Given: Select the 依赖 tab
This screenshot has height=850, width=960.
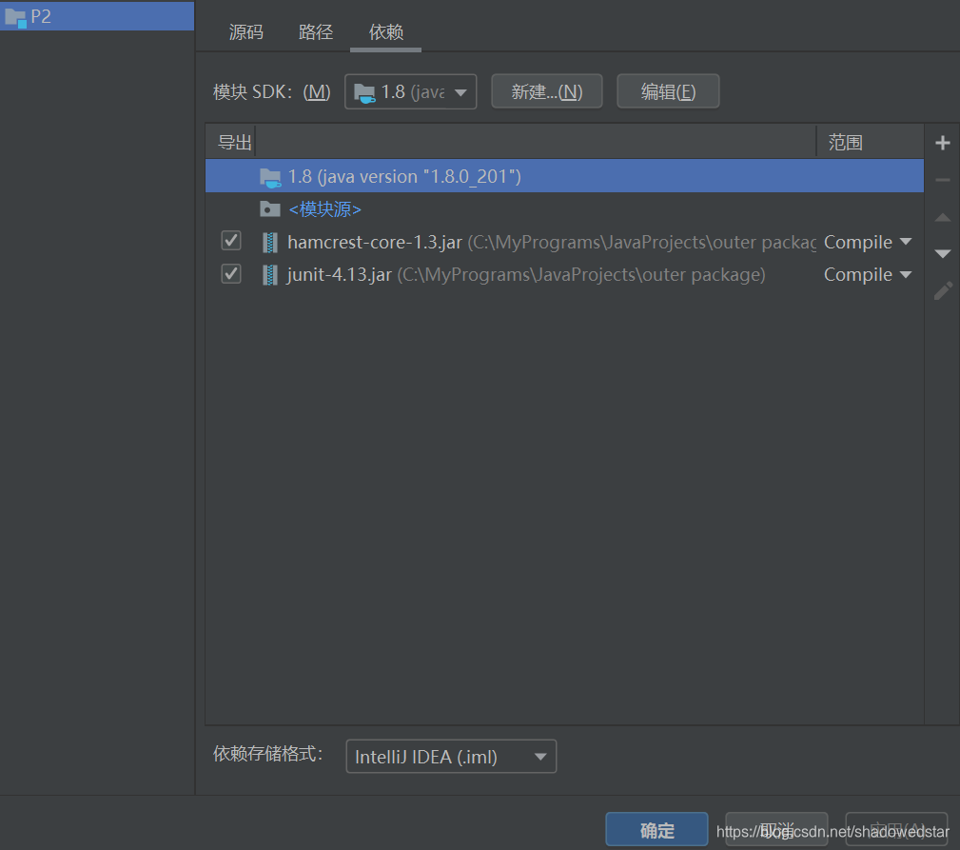Looking at the screenshot, I should pos(385,31).
